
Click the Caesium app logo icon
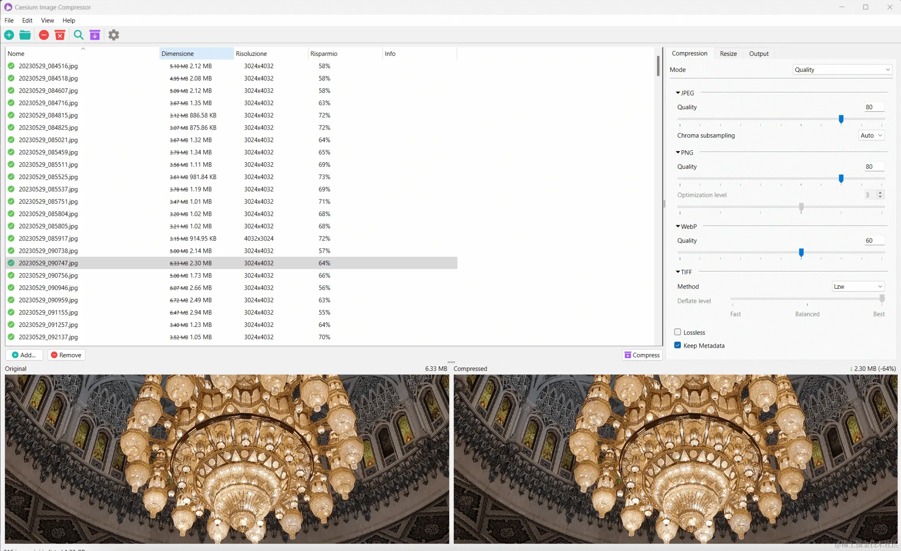tap(8, 7)
